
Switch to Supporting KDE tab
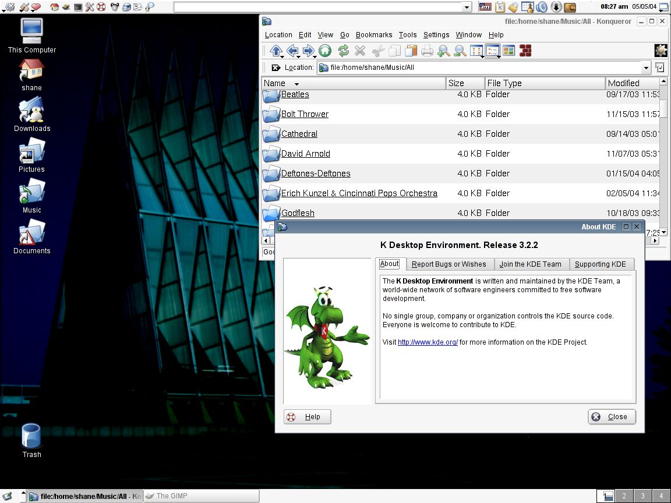[601, 264]
